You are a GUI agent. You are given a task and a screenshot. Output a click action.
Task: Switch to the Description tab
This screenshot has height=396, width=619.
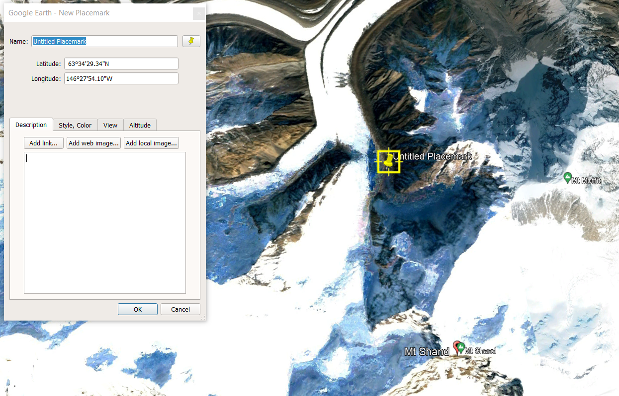tap(31, 125)
